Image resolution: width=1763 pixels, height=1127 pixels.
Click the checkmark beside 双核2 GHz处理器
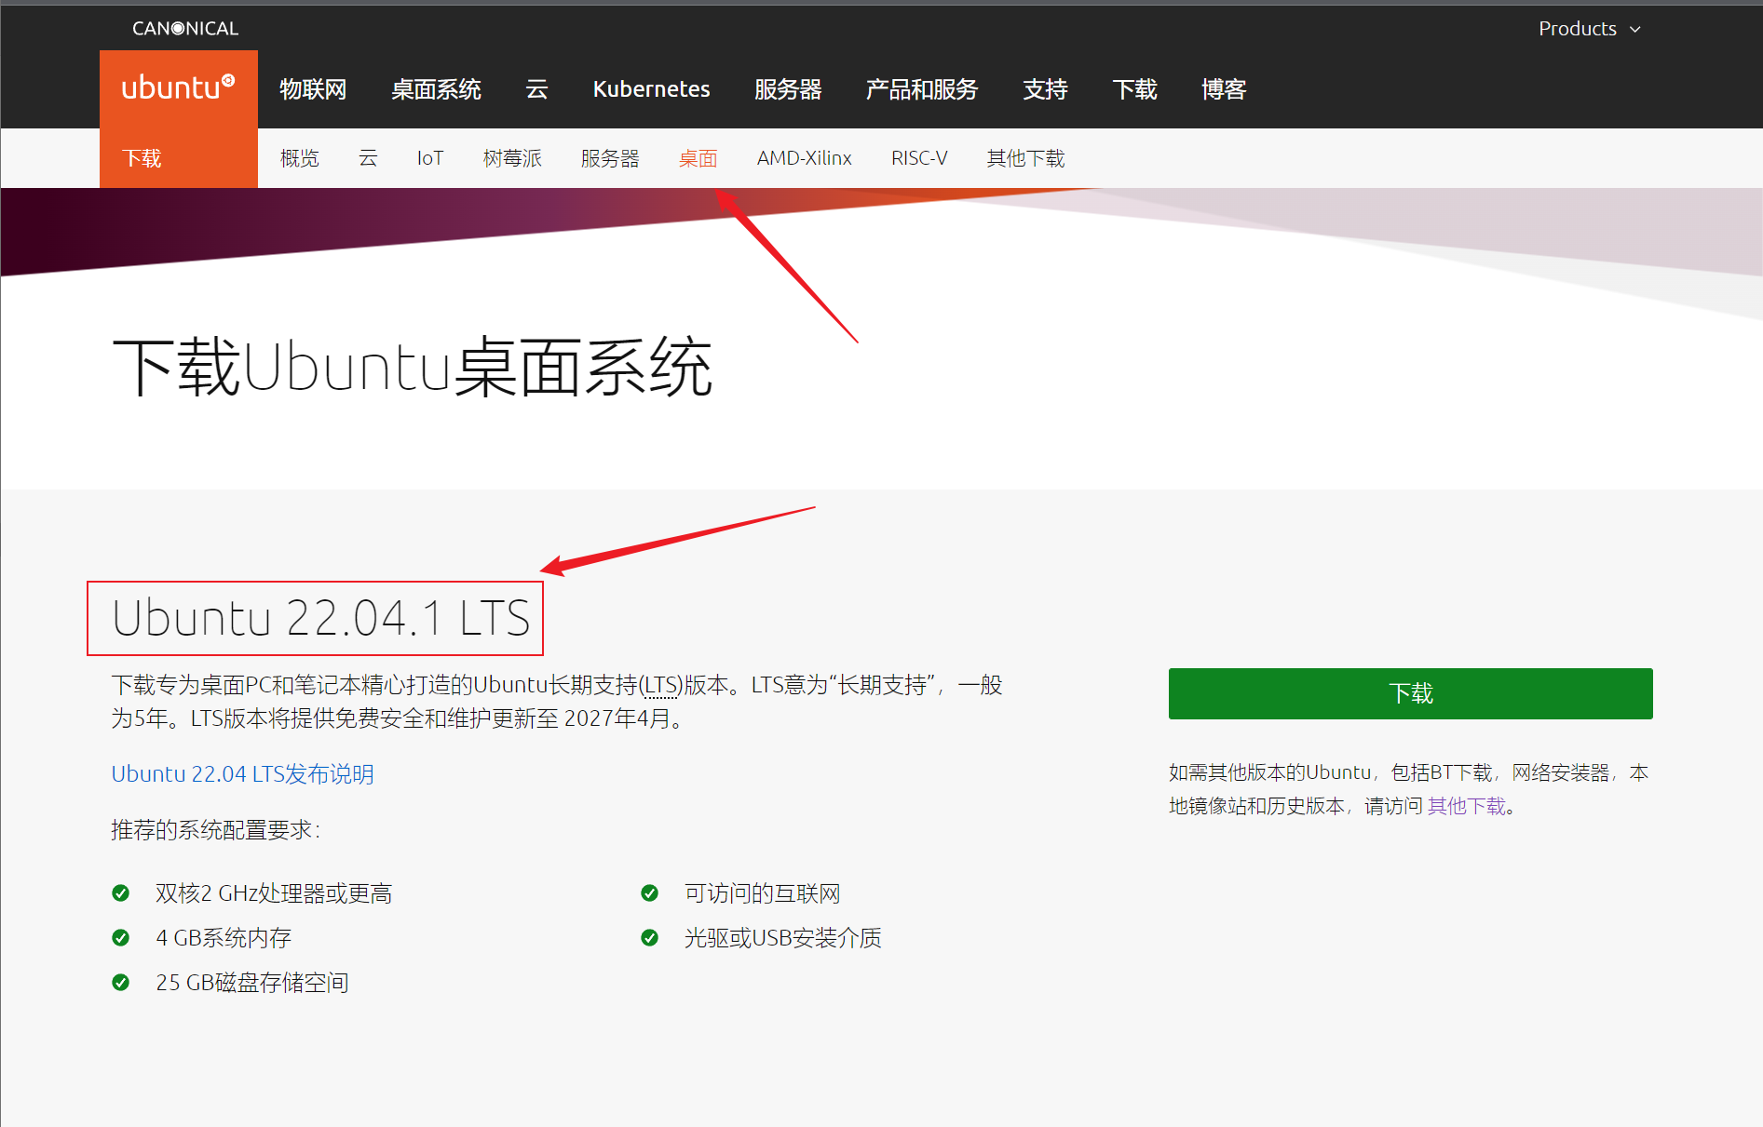[x=121, y=892]
